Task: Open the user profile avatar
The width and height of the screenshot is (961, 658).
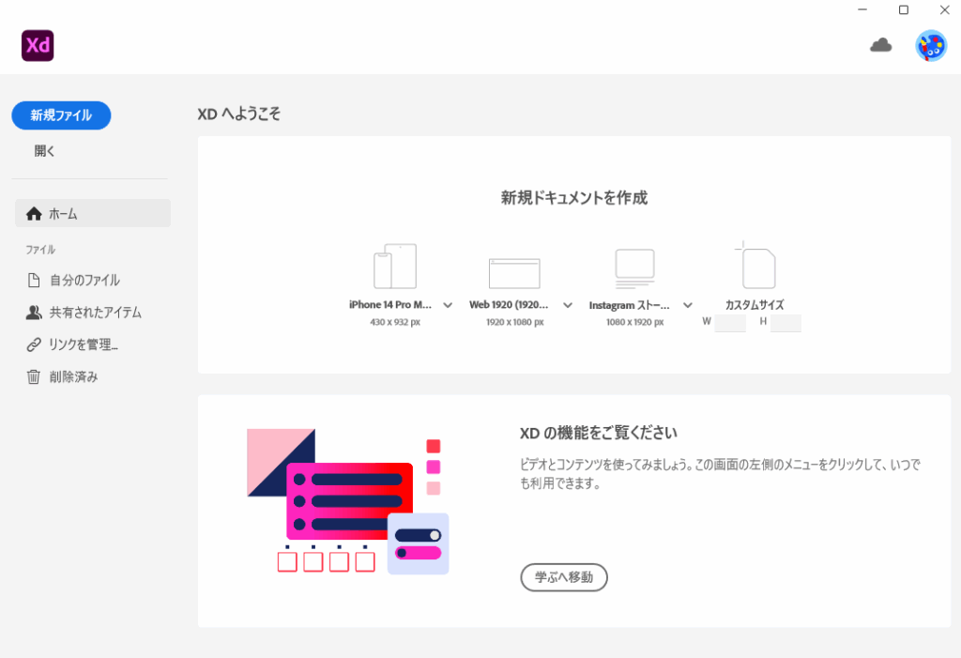Action: pos(930,45)
